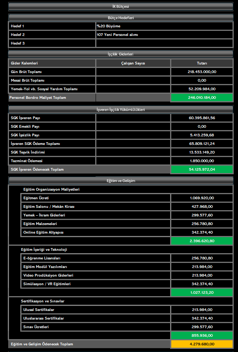Select the Yemek-Yol Sosyal Yardım amount 52.209.984,00
The width and height of the screenshot is (238, 352).
pyautogui.click(x=202, y=89)
